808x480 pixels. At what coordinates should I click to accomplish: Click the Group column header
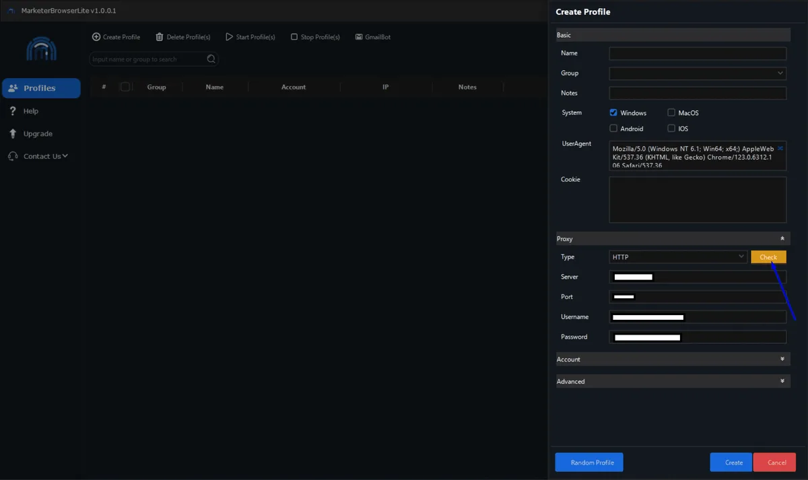pyautogui.click(x=156, y=87)
